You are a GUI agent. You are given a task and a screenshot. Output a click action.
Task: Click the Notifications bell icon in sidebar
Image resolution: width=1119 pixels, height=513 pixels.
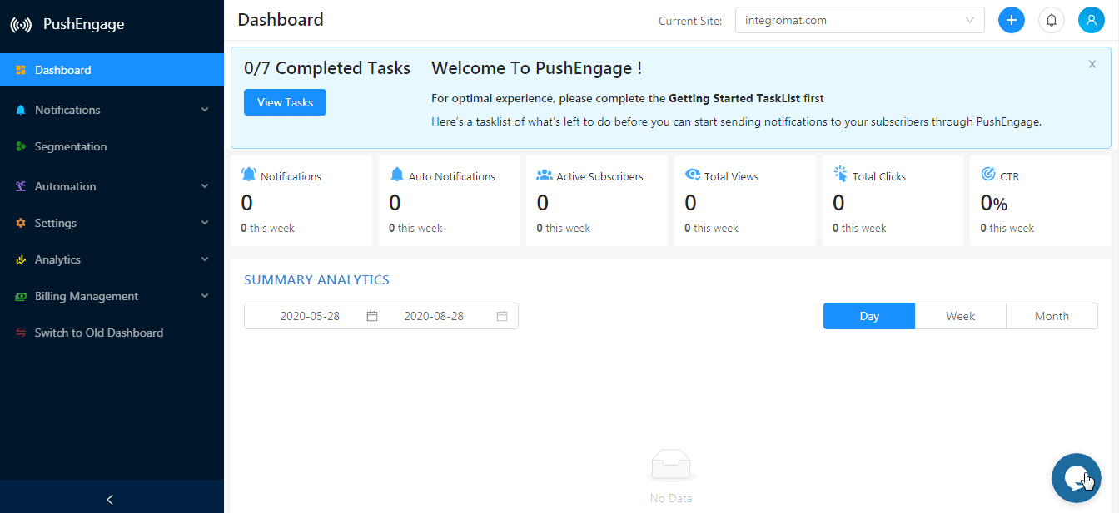[x=21, y=110]
